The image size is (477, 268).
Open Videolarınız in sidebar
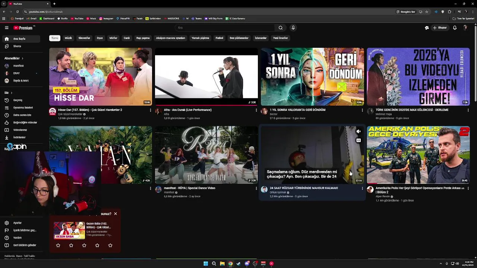tap(21, 130)
